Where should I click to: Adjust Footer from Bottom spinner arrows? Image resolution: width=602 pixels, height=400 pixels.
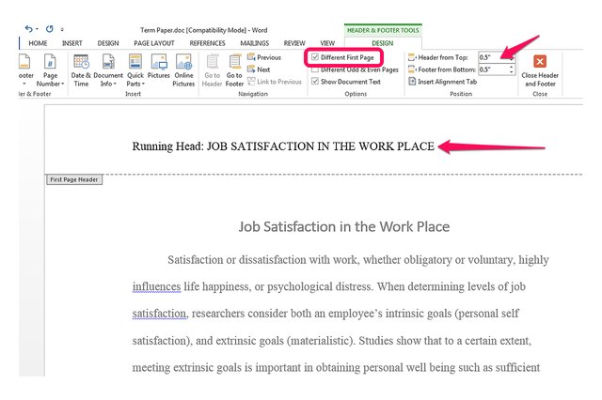coord(511,69)
